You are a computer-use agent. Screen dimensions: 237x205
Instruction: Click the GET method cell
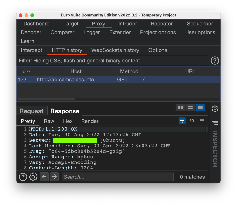pyautogui.click(x=122, y=80)
